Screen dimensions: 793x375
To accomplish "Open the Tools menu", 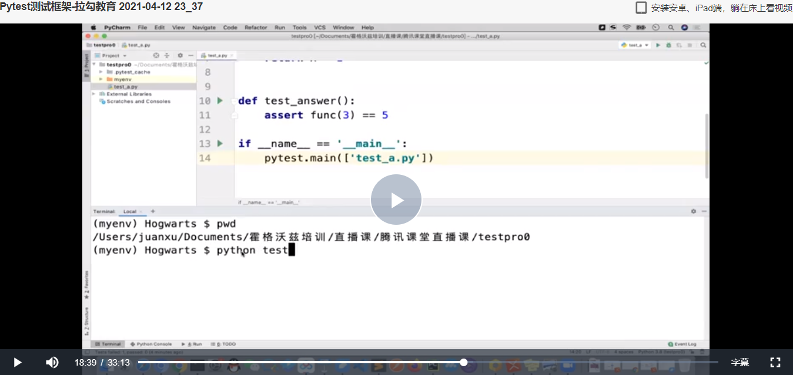I will 300,28.
